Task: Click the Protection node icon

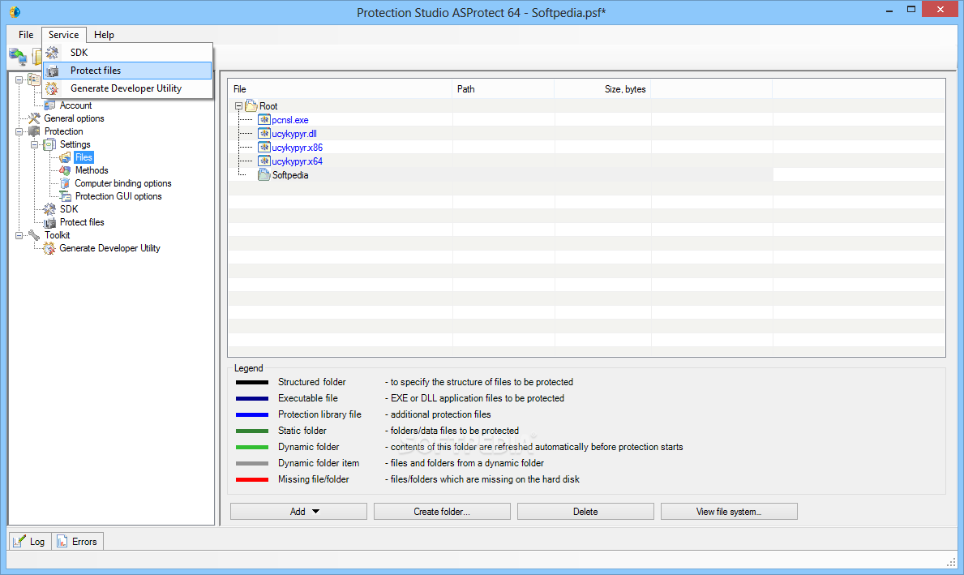Action: (x=34, y=131)
